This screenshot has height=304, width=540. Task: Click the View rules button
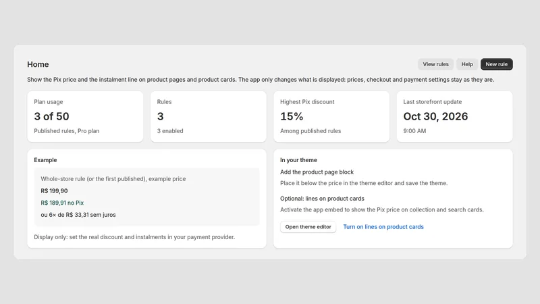(435, 64)
